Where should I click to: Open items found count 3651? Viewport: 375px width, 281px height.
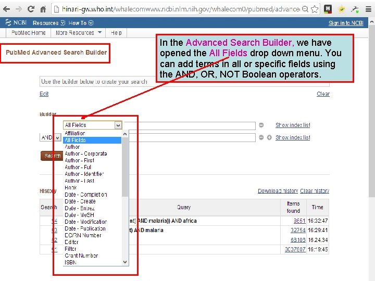click(x=299, y=221)
